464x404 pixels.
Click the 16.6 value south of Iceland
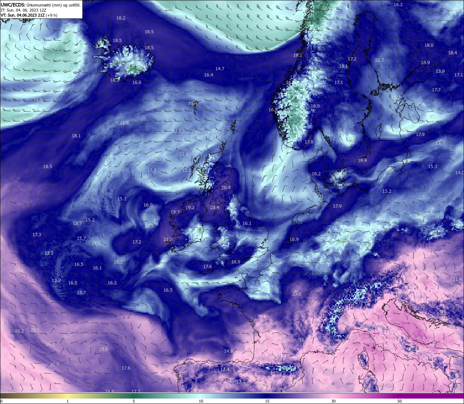[137, 83]
